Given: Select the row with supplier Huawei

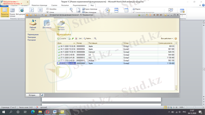Looking at the screenshot, I should [116, 60].
